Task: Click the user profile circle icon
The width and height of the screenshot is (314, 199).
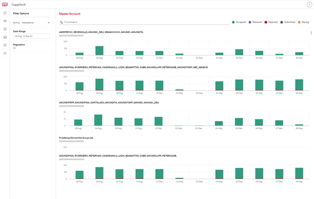Action: pos(309,4)
